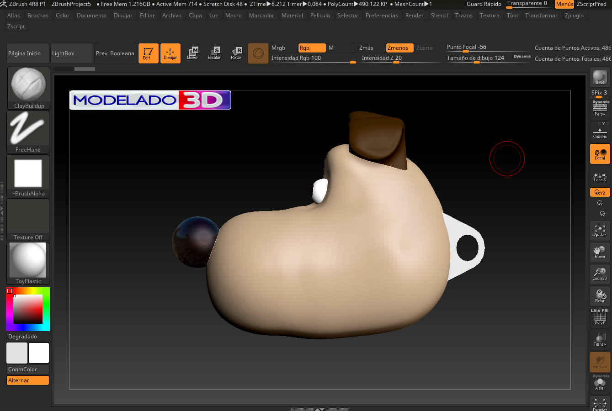Click the Escalar scale tool icon
This screenshot has width=612, height=411.
tap(214, 53)
